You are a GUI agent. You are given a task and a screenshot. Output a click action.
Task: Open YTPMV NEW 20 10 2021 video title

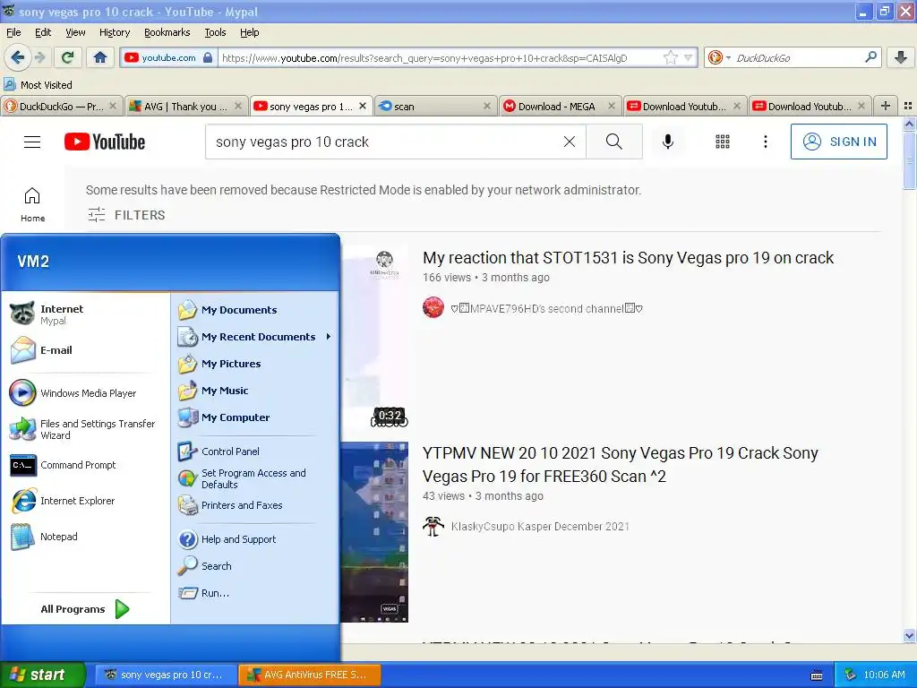(x=620, y=465)
